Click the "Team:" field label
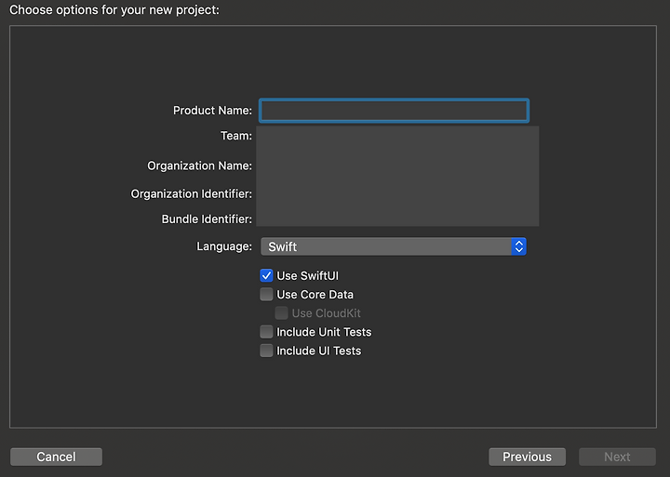670x477 pixels. 236,136
